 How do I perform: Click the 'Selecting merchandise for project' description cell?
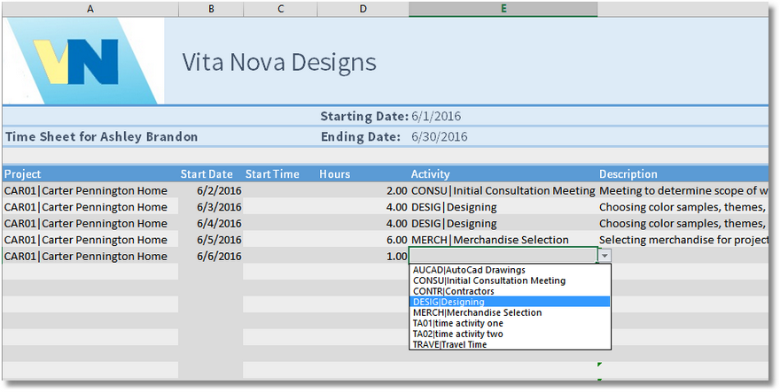[x=683, y=240]
